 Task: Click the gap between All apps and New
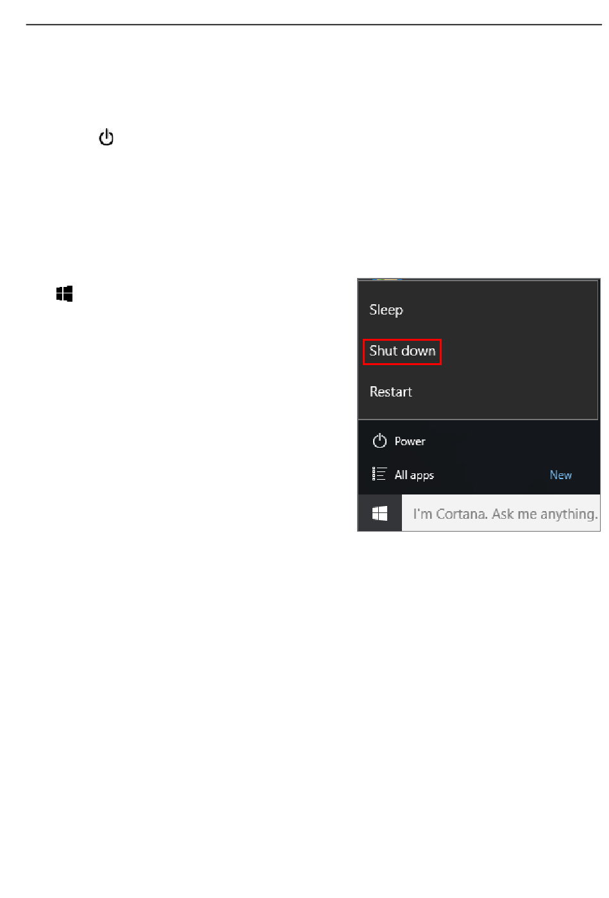pos(492,475)
